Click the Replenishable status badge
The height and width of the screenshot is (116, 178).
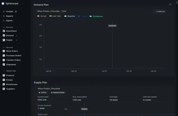(58, 92)
